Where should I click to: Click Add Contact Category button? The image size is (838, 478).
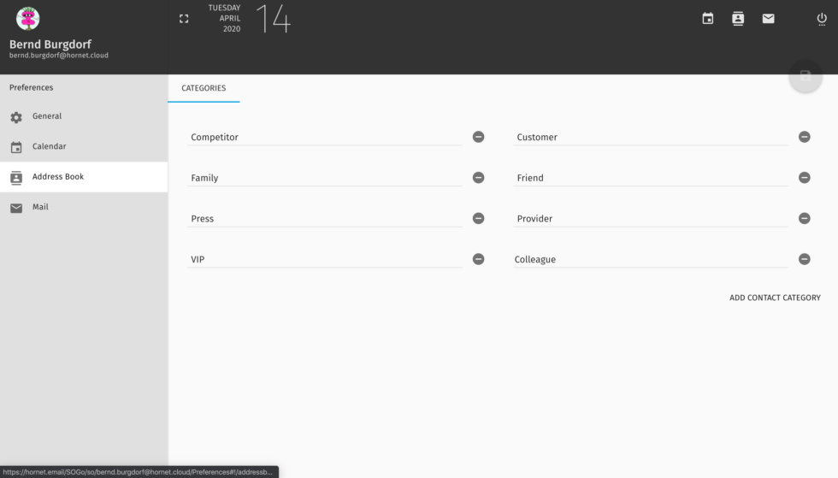pos(775,298)
